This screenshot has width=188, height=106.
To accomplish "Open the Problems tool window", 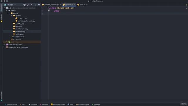I will [33, 104].
